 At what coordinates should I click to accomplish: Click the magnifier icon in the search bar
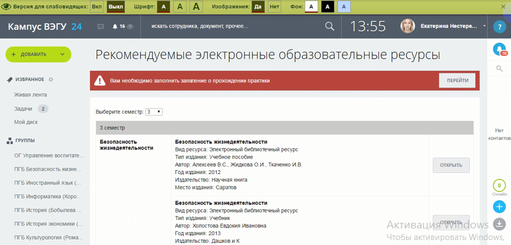(x=329, y=26)
